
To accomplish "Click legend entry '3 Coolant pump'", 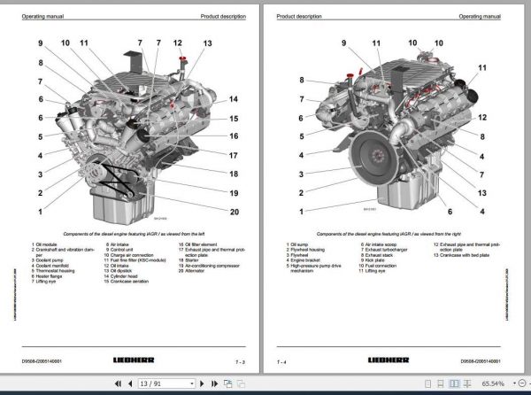I will [x=48, y=260].
